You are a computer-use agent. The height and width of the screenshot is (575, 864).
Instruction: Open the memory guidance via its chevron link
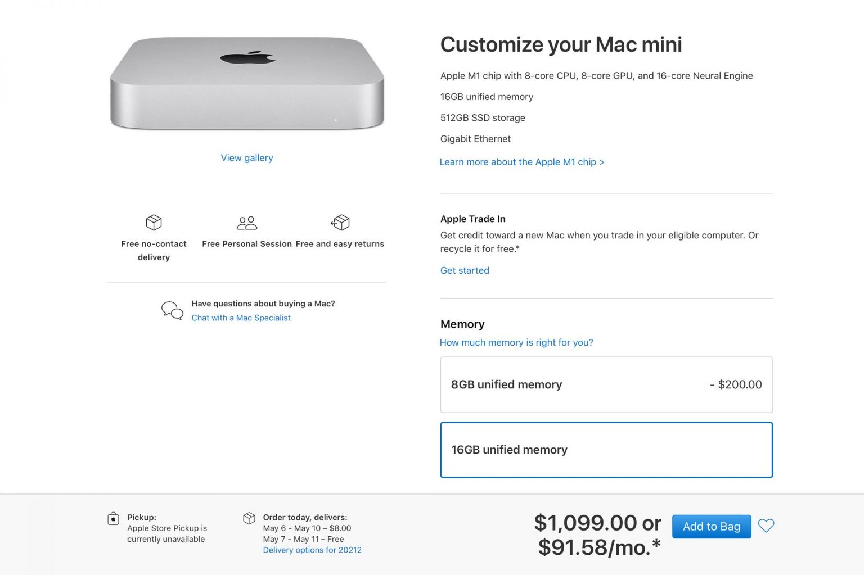(x=516, y=342)
